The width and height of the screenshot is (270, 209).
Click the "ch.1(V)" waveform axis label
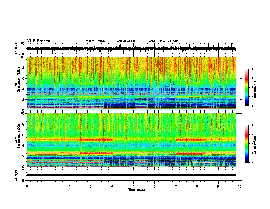(16, 48)
